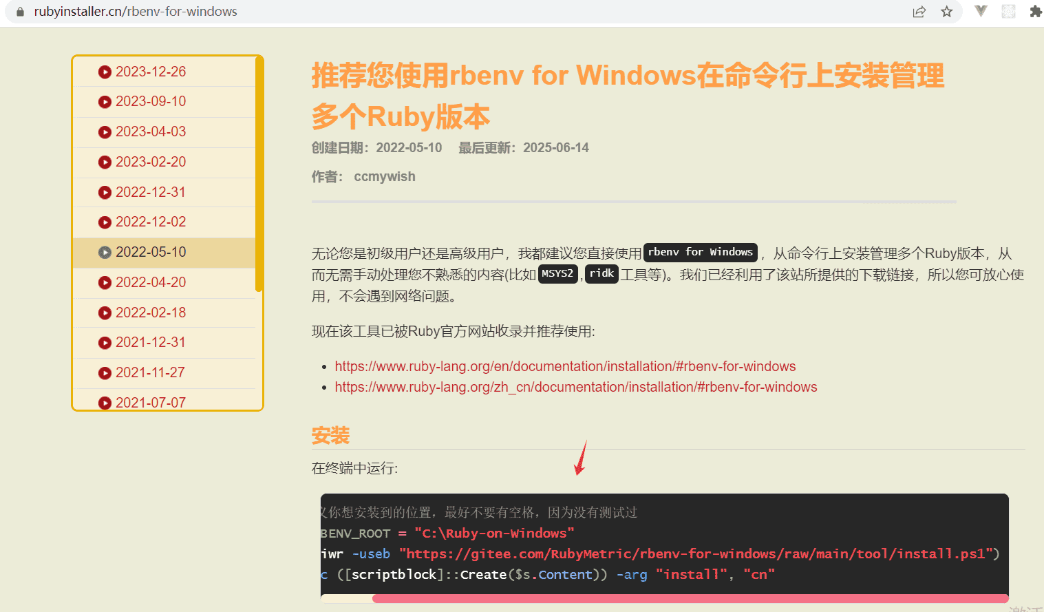
Task: Select the current 2022-05-10 article entry
Action: point(164,252)
